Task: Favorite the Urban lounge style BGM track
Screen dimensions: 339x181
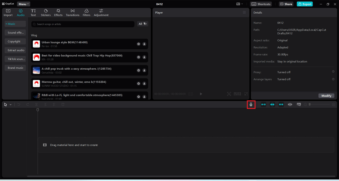Action: (139, 44)
